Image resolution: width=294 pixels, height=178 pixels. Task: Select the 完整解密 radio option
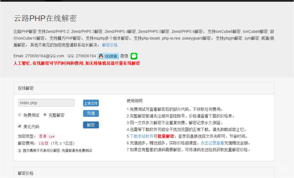[45, 115]
